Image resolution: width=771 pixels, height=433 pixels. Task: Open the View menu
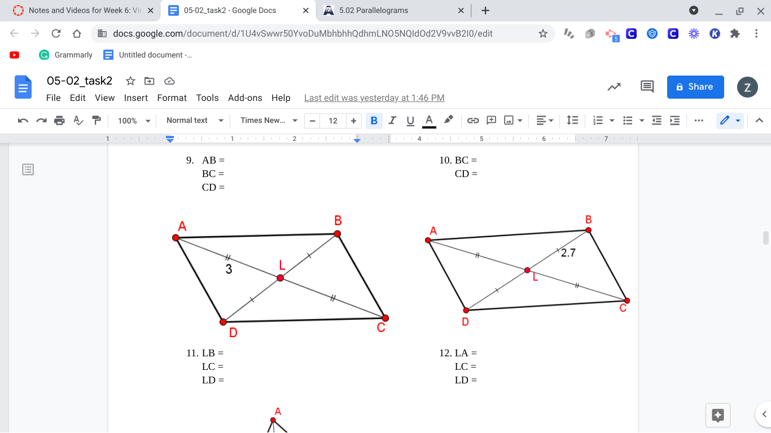point(105,98)
